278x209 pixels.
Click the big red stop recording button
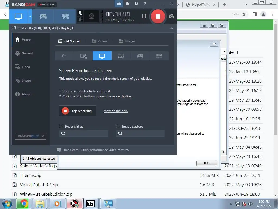158,16
